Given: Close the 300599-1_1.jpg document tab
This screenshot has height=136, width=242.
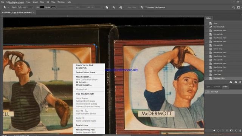Looking at the screenshot, I should click(x=34, y=12).
